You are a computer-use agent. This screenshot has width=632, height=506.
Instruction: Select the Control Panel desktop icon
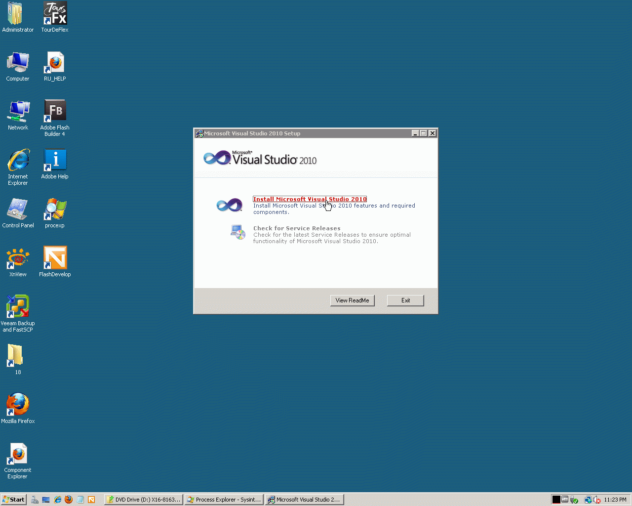[x=18, y=213]
